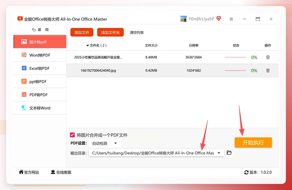
Task: Delete the 2025小吃餐饮品牌 file row
Action: 268,57
